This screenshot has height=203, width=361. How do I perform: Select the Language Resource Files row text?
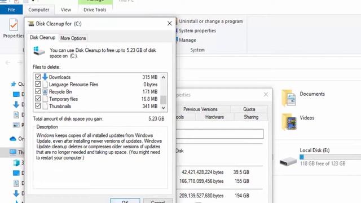coord(73,85)
